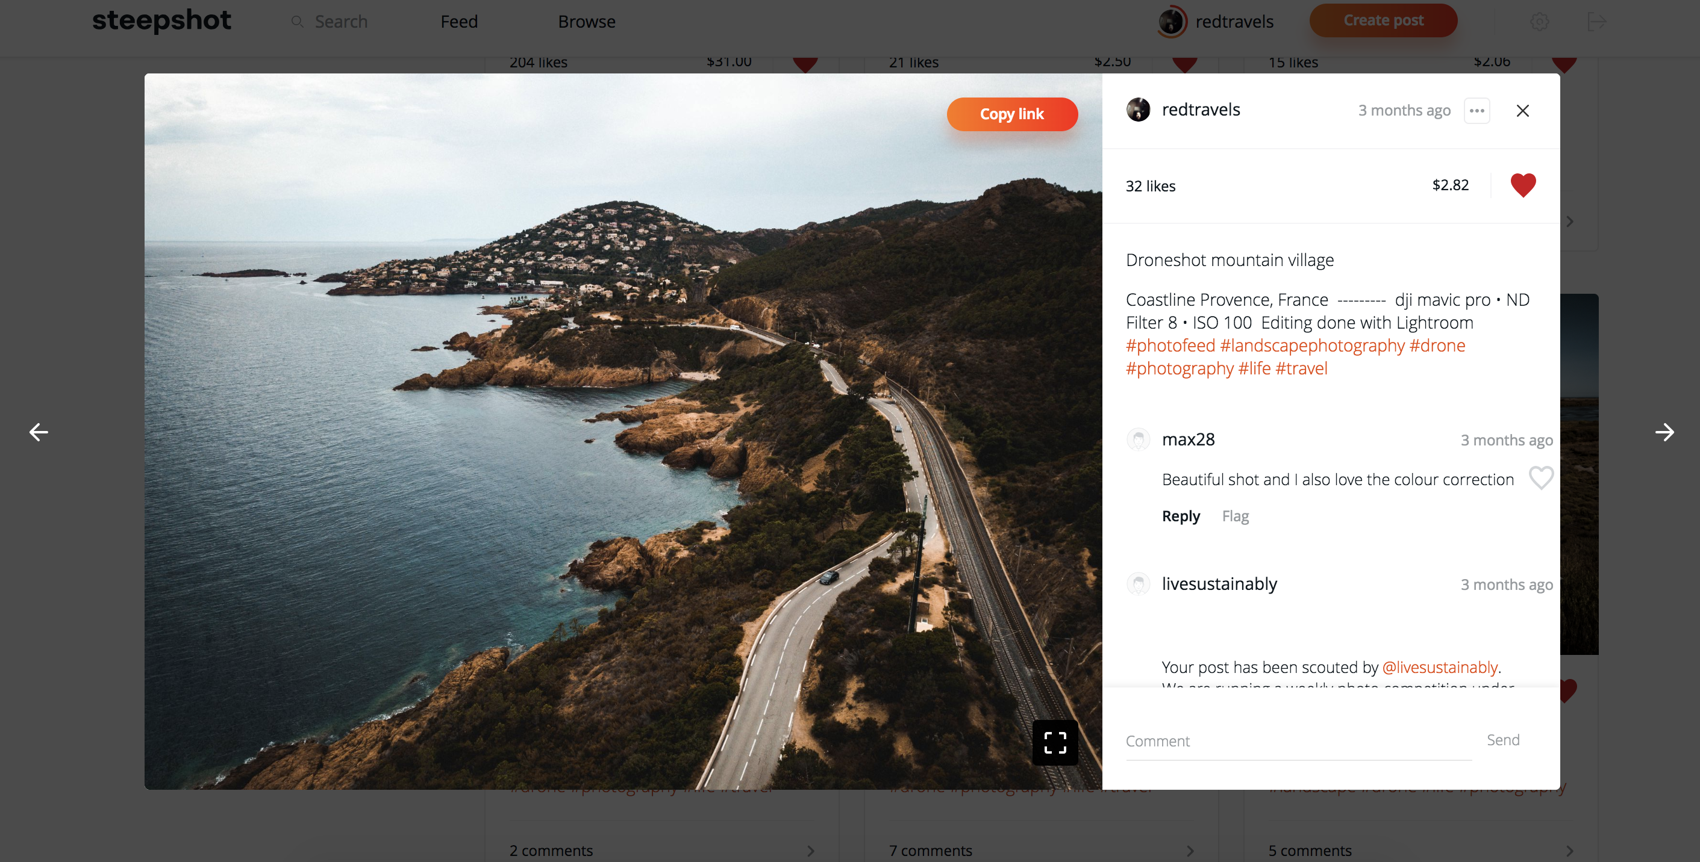Click the post author's avatar in modal
The image size is (1700, 862).
[x=1138, y=110]
